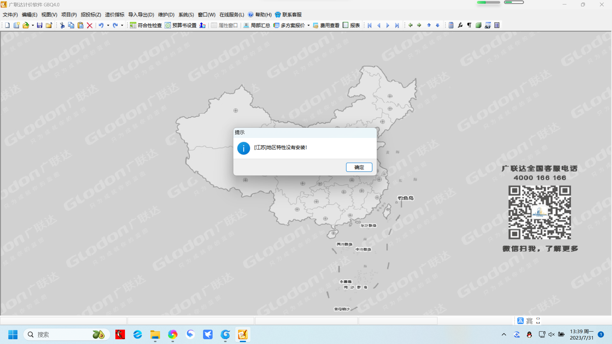Open the 帮助(H) menu
Screen dimensions: 612x344
point(260,15)
